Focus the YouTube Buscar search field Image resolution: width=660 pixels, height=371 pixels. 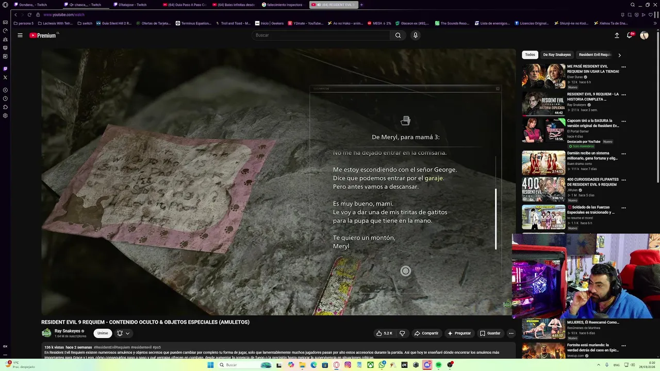click(x=321, y=35)
